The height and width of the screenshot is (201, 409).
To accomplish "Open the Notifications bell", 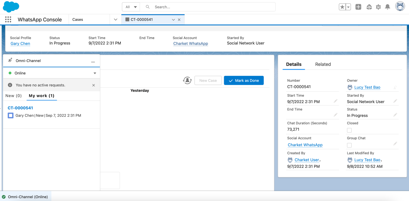I will 387,7.
